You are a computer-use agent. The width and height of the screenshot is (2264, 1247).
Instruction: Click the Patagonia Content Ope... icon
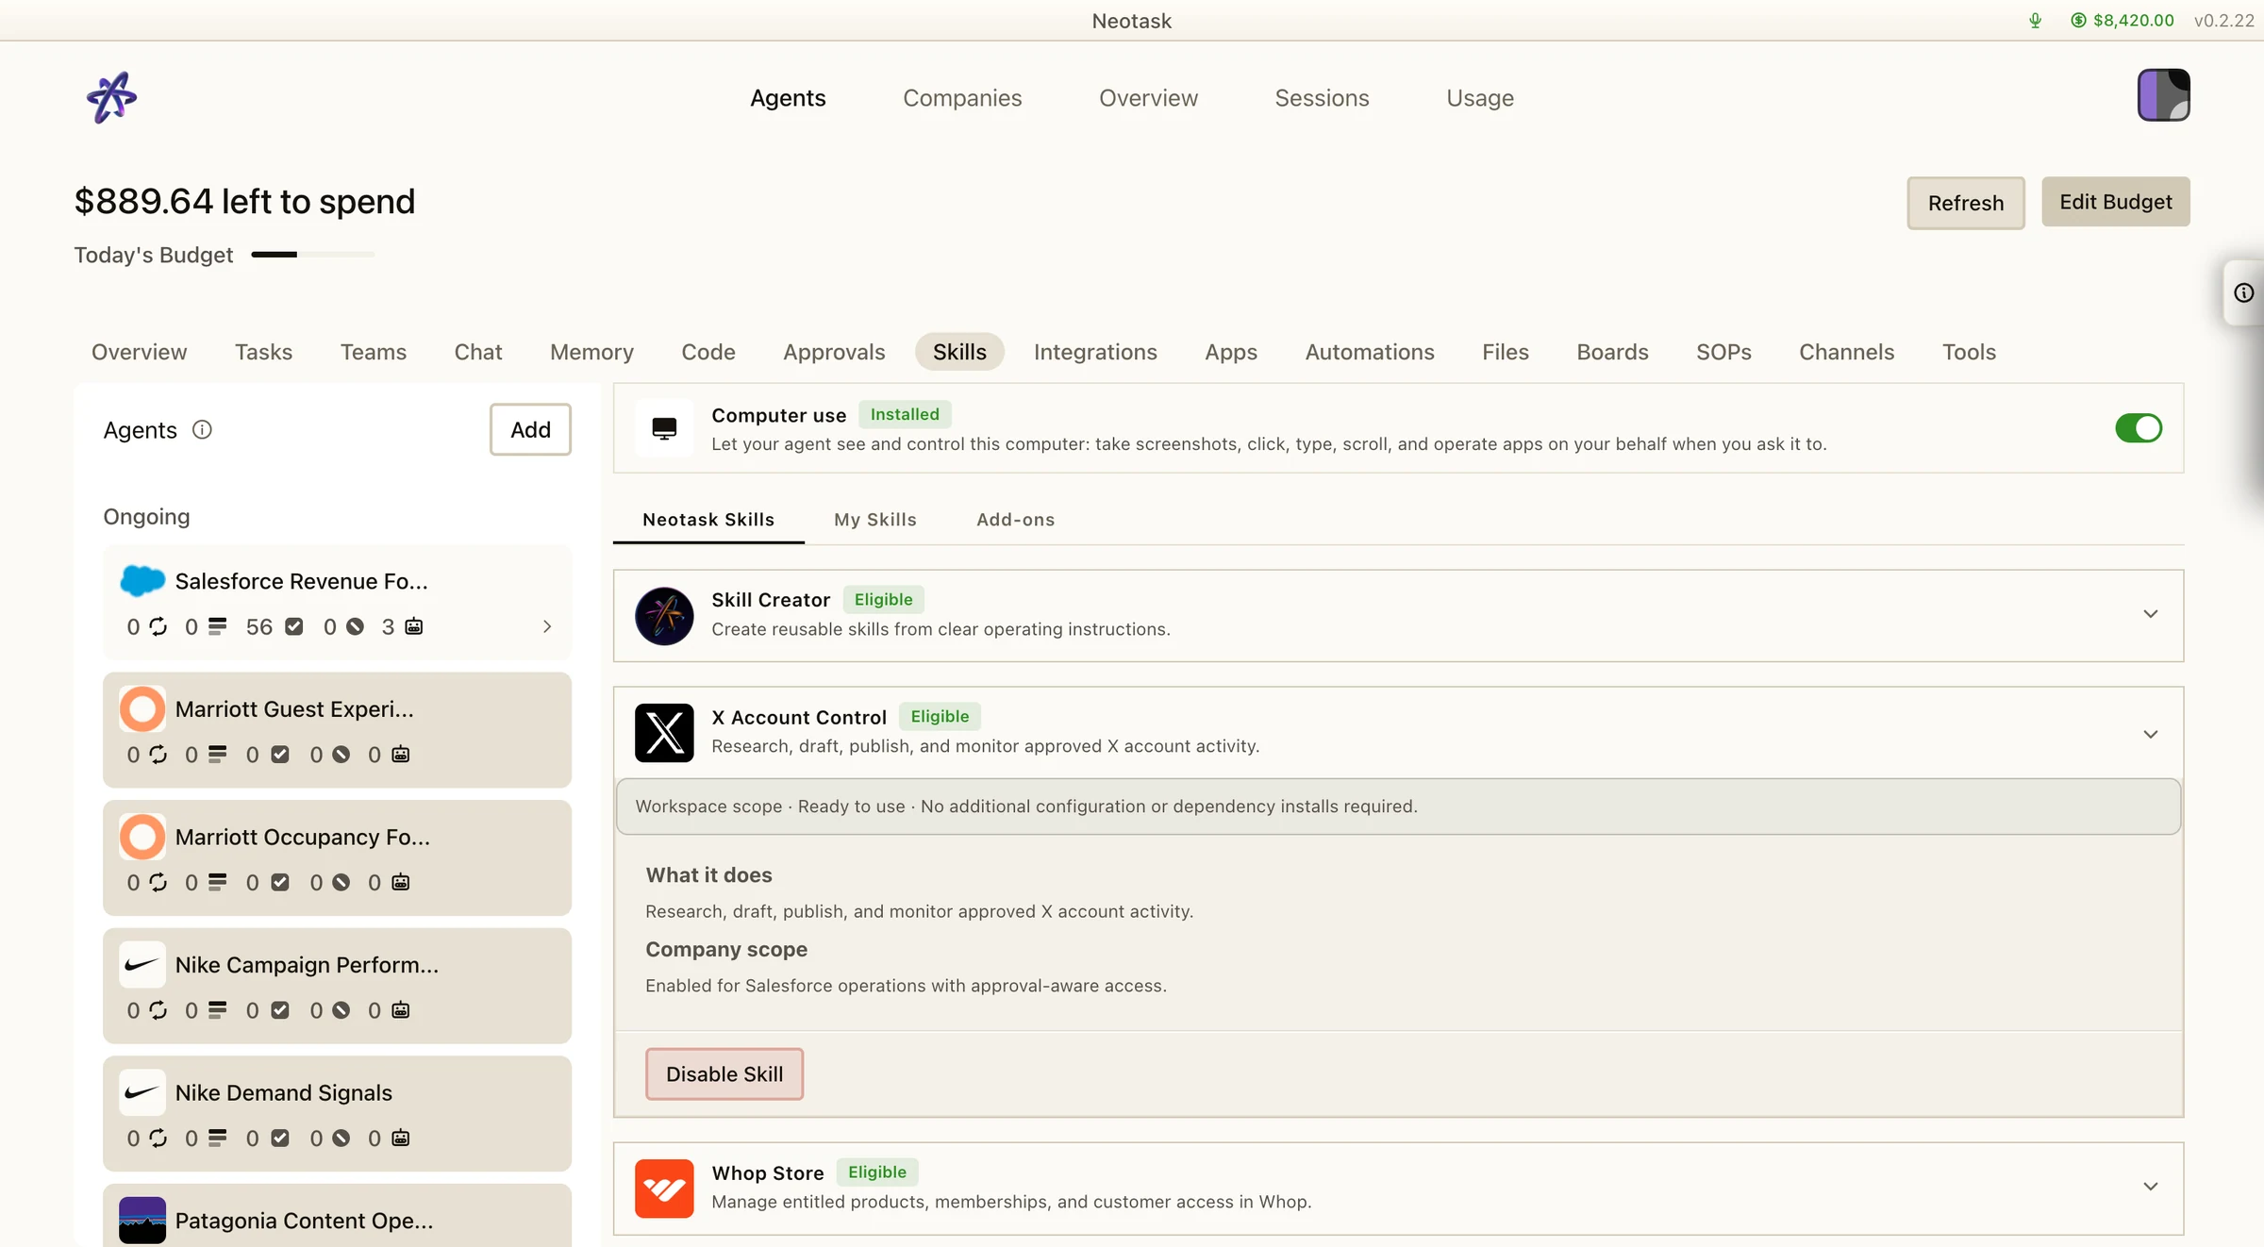click(142, 1221)
